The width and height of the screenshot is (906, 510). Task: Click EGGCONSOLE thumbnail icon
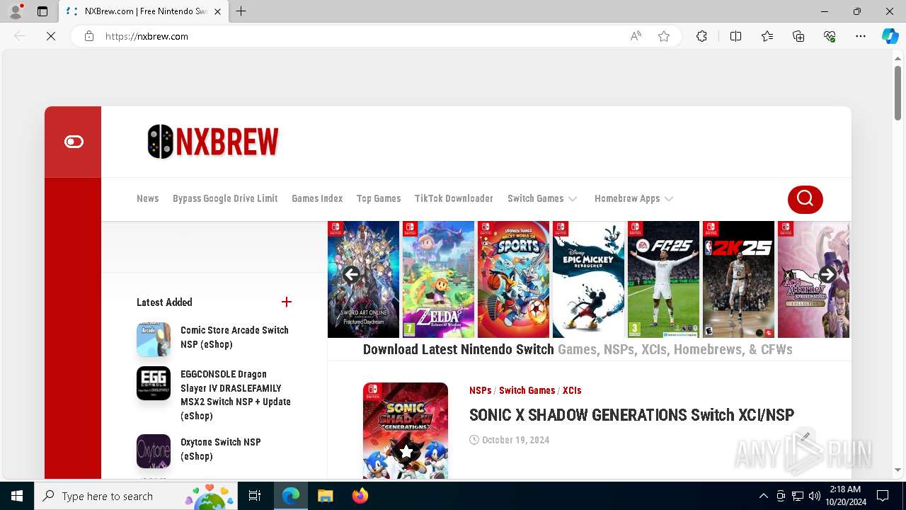[x=154, y=383]
